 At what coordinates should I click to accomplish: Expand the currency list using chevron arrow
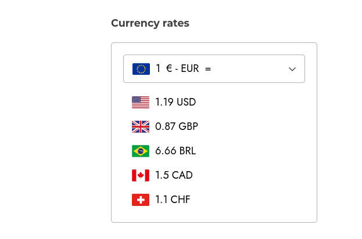point(292,69)
